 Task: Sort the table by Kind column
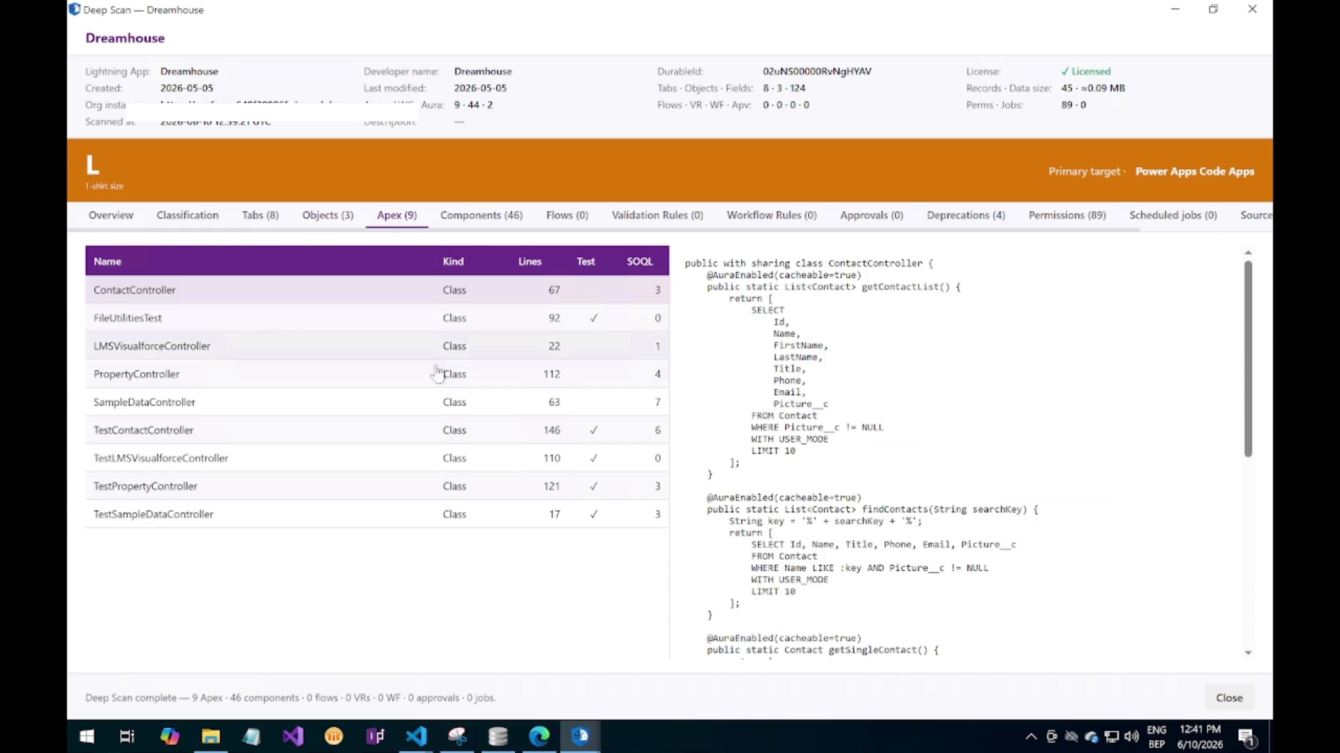click(453, 261)
